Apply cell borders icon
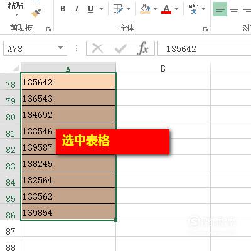 pos(118,9)
